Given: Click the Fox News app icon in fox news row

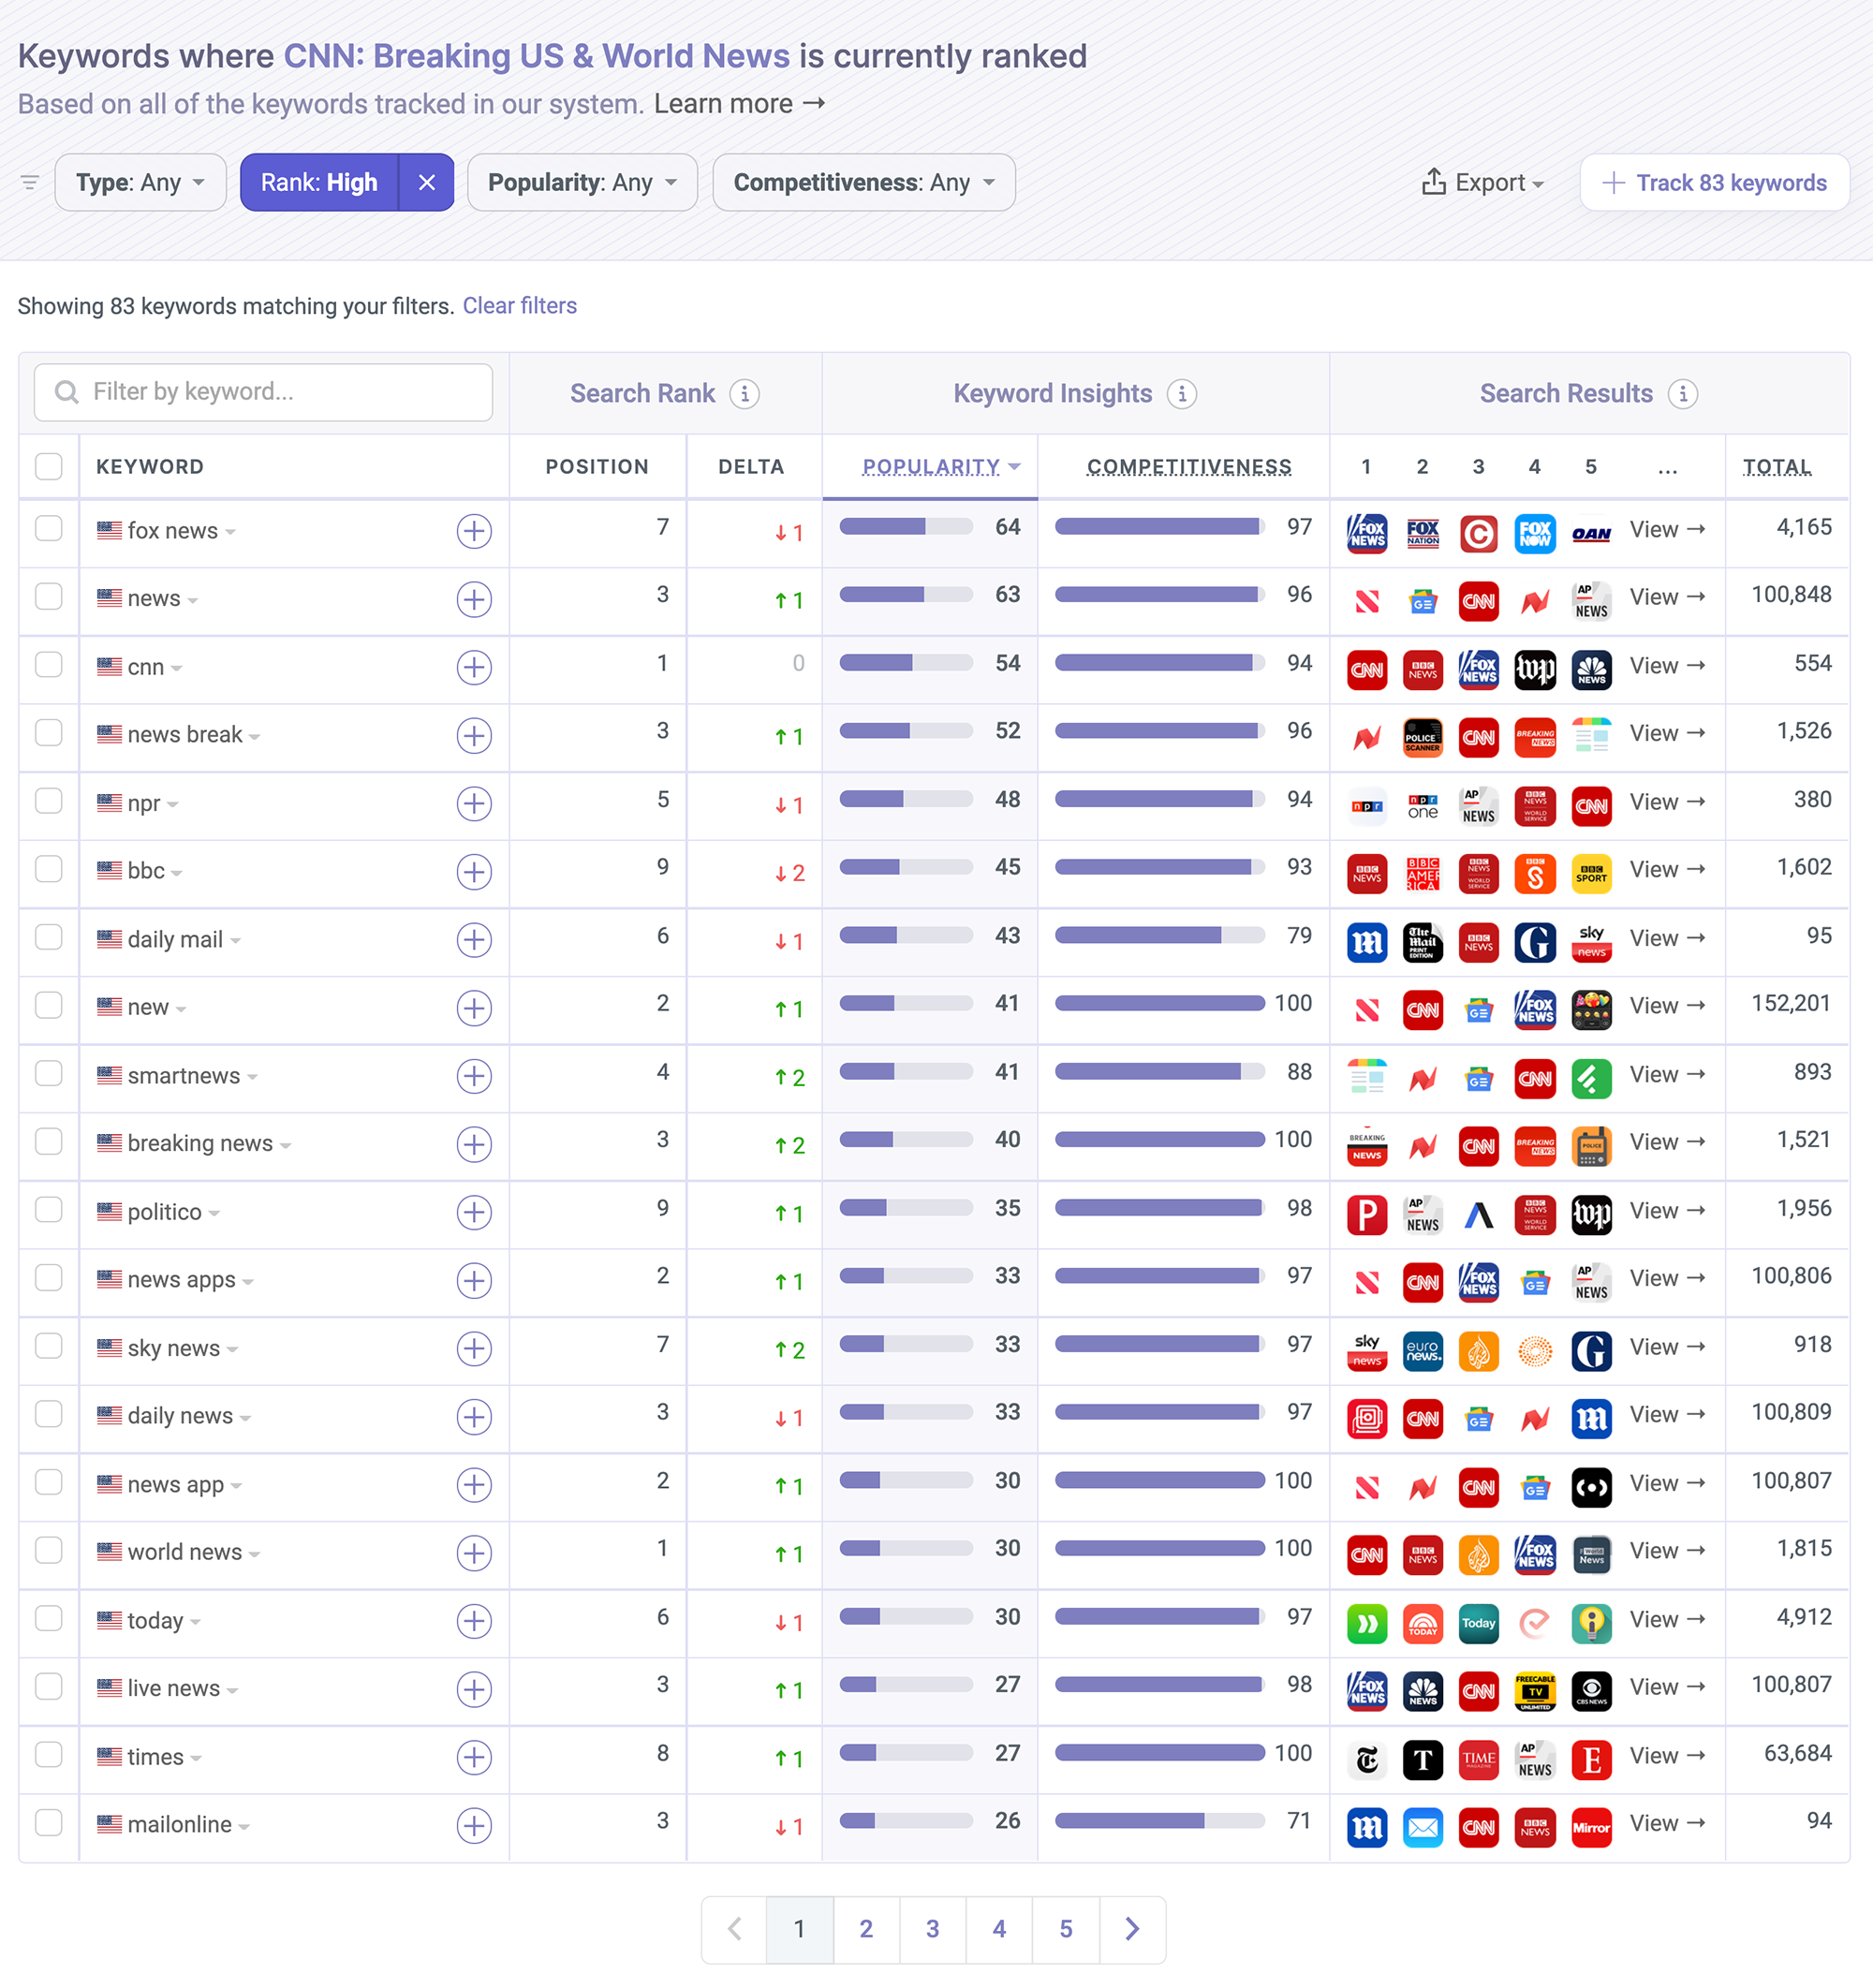Looking at the screenshot, I should (1367, 533).
